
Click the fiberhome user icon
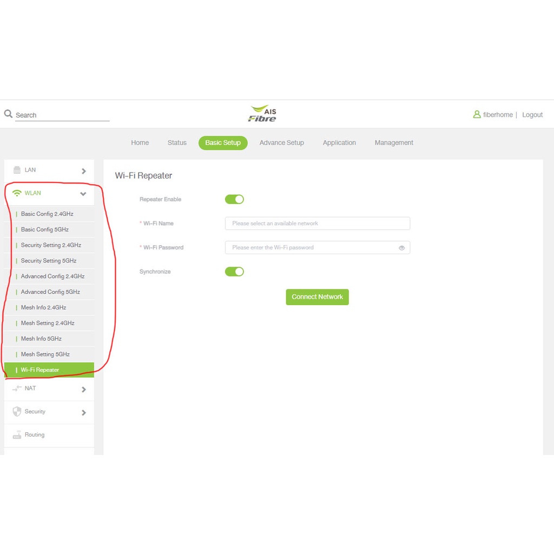click(x=477, y=115)
